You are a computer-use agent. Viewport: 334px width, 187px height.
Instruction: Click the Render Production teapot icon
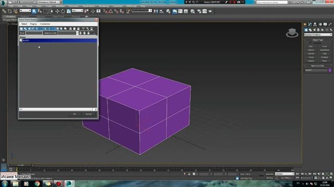[x=210, y=11]
